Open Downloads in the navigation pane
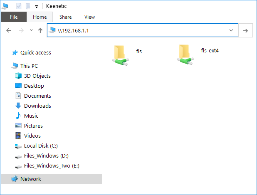The height and width of the screenshot is (195, 257). pyautogui.click(x=37, y=106)
